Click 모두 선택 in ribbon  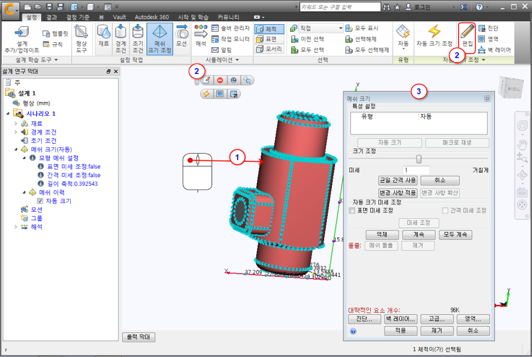(x=307, y=50)
